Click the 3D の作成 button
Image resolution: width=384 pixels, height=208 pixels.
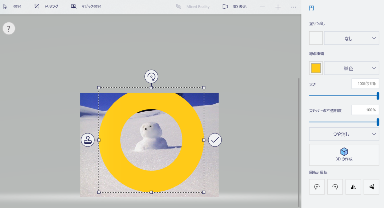(344, 155)
